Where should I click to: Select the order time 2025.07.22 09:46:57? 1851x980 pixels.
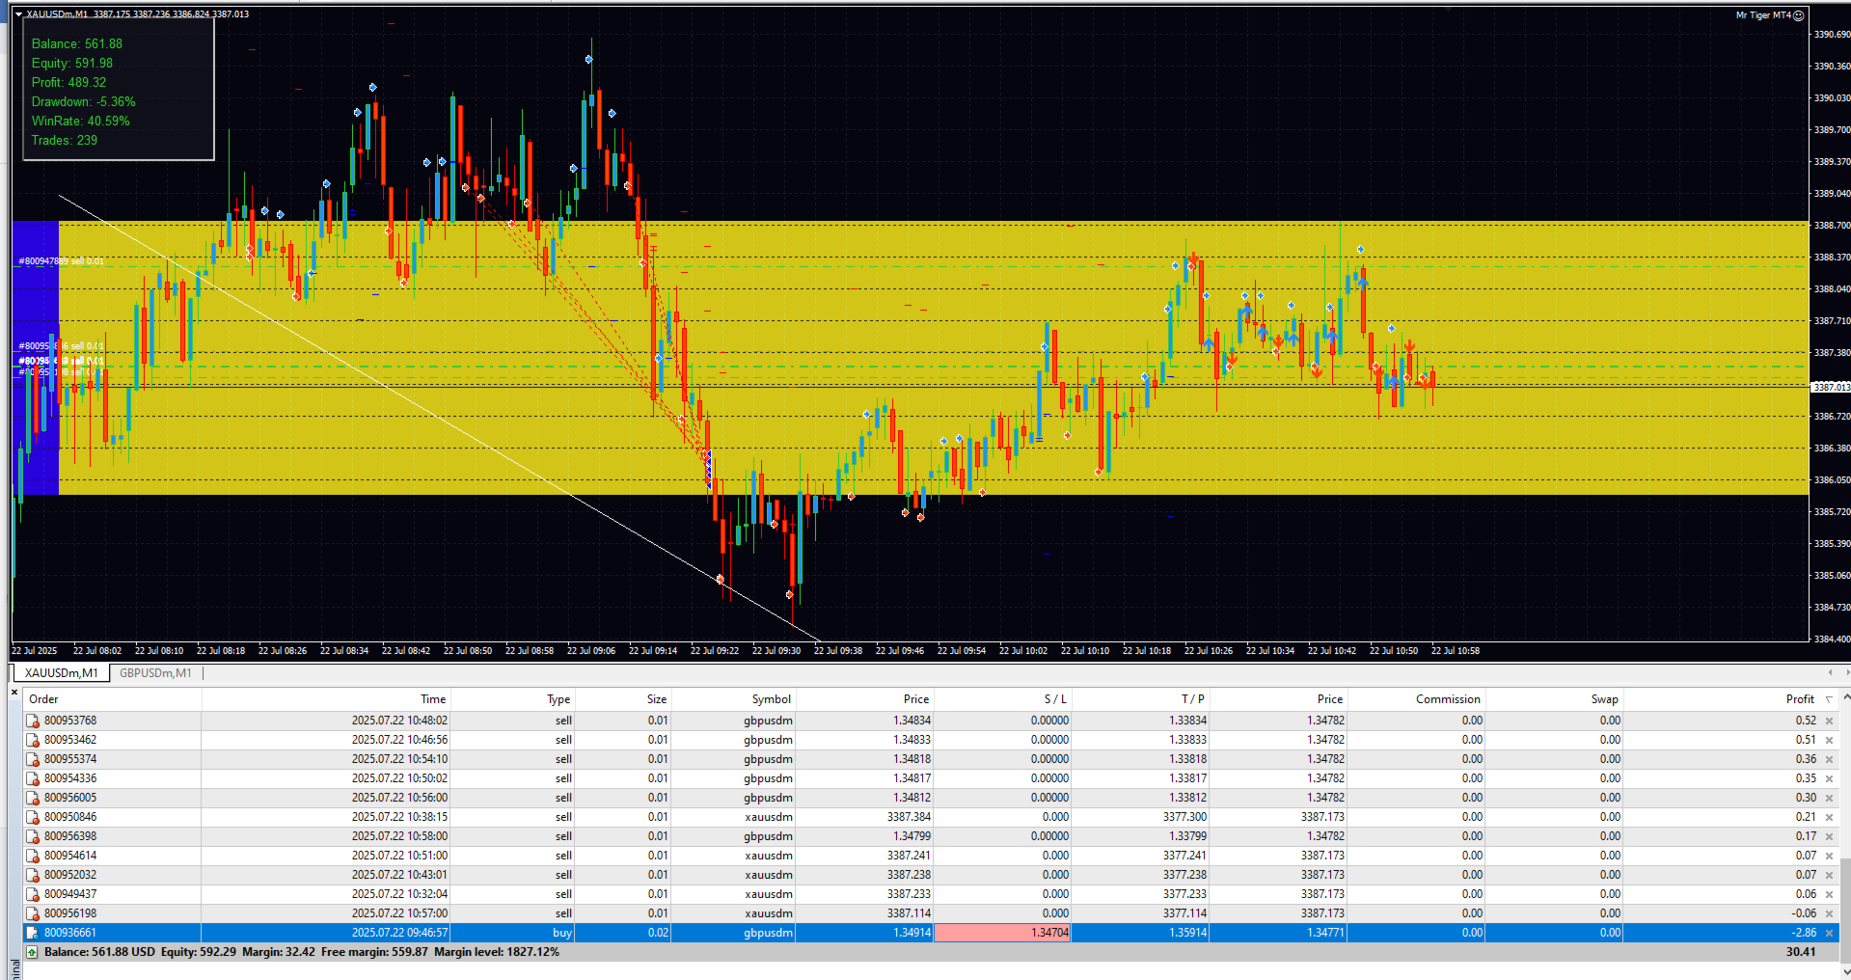(399, 933)
